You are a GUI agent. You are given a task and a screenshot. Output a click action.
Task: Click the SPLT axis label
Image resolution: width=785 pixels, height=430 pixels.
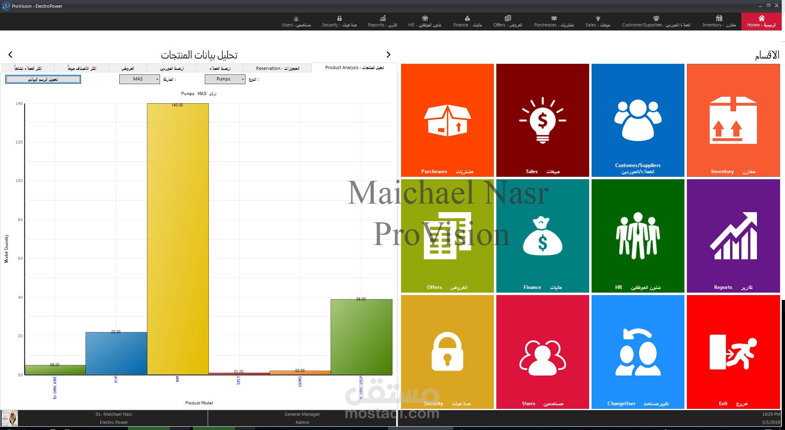[x=239, y=380]
